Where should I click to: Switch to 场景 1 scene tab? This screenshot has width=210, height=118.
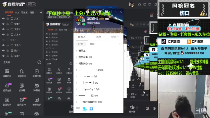[x=33, y=13]
